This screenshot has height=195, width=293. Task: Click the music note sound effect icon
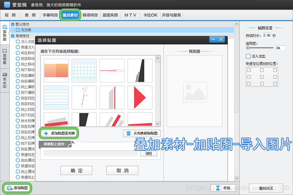[x=71, y=144]
